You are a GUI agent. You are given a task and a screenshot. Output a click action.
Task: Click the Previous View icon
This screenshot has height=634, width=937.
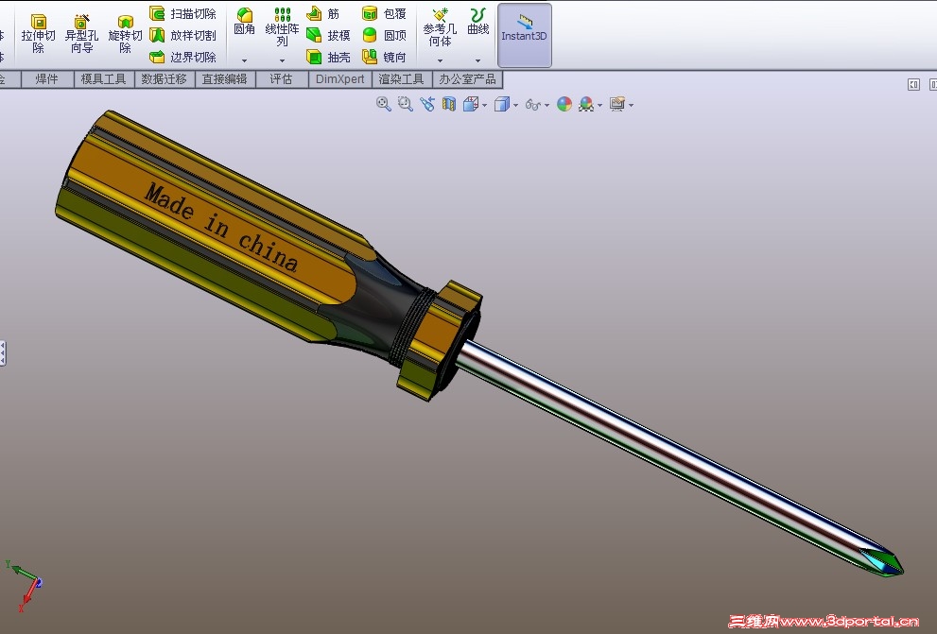pos(427,105)
